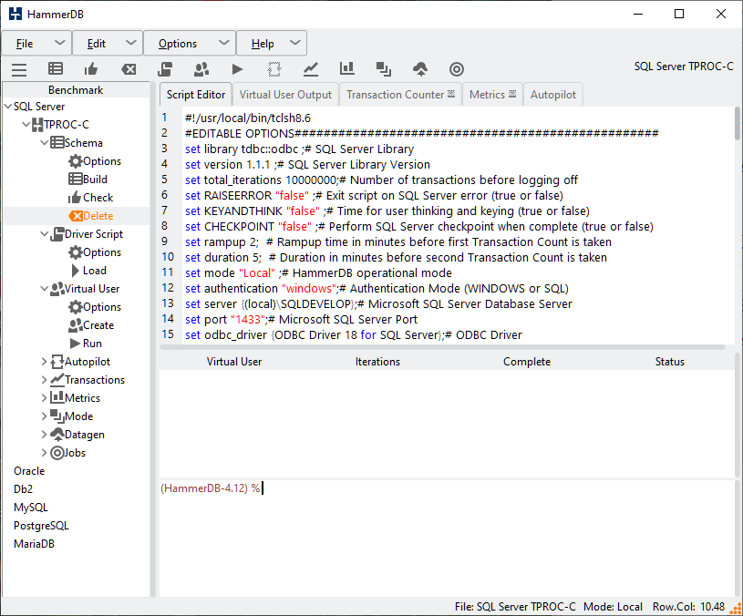Viewport: 743px width, 616px height.
Task: Click the Benchmark panel header
Action: pos(76,90)
